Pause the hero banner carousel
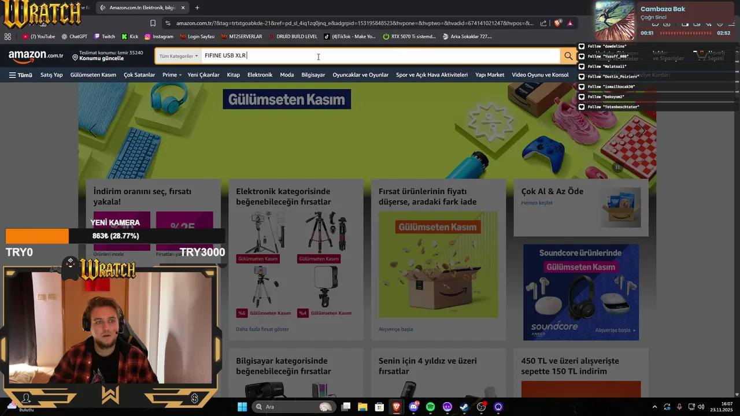Viewport: 740px width, 416px height. pyautogui.click(x=617, y=167)
